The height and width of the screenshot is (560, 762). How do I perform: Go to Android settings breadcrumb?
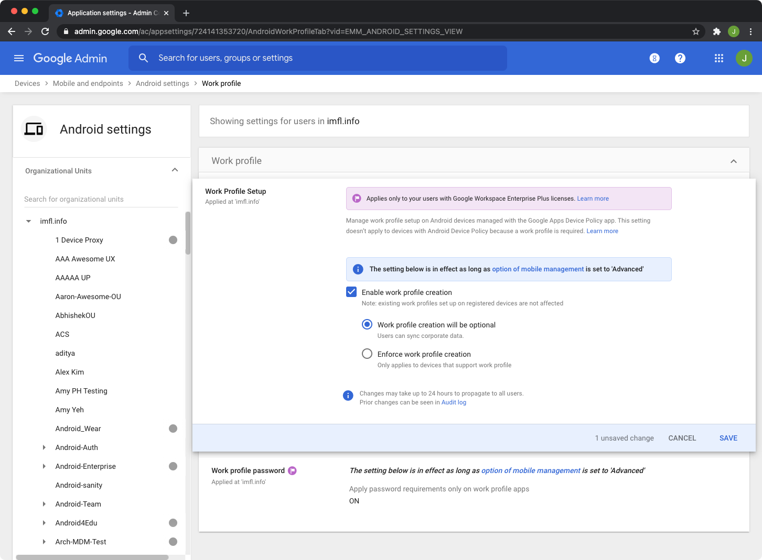point(163,83)
